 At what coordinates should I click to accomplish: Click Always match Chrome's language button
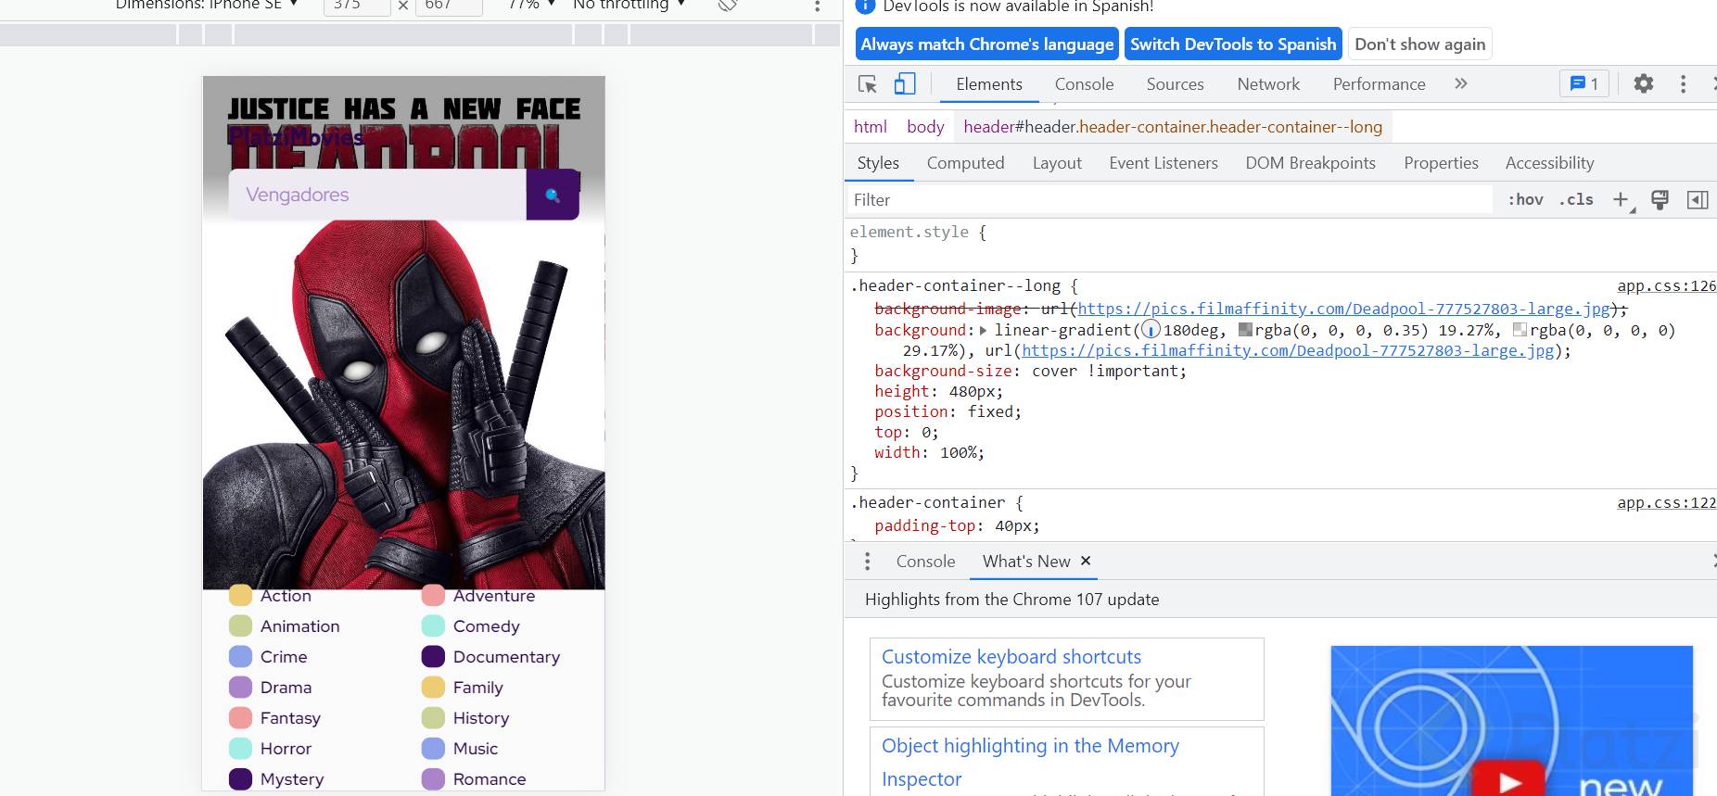tap(987, 44)
